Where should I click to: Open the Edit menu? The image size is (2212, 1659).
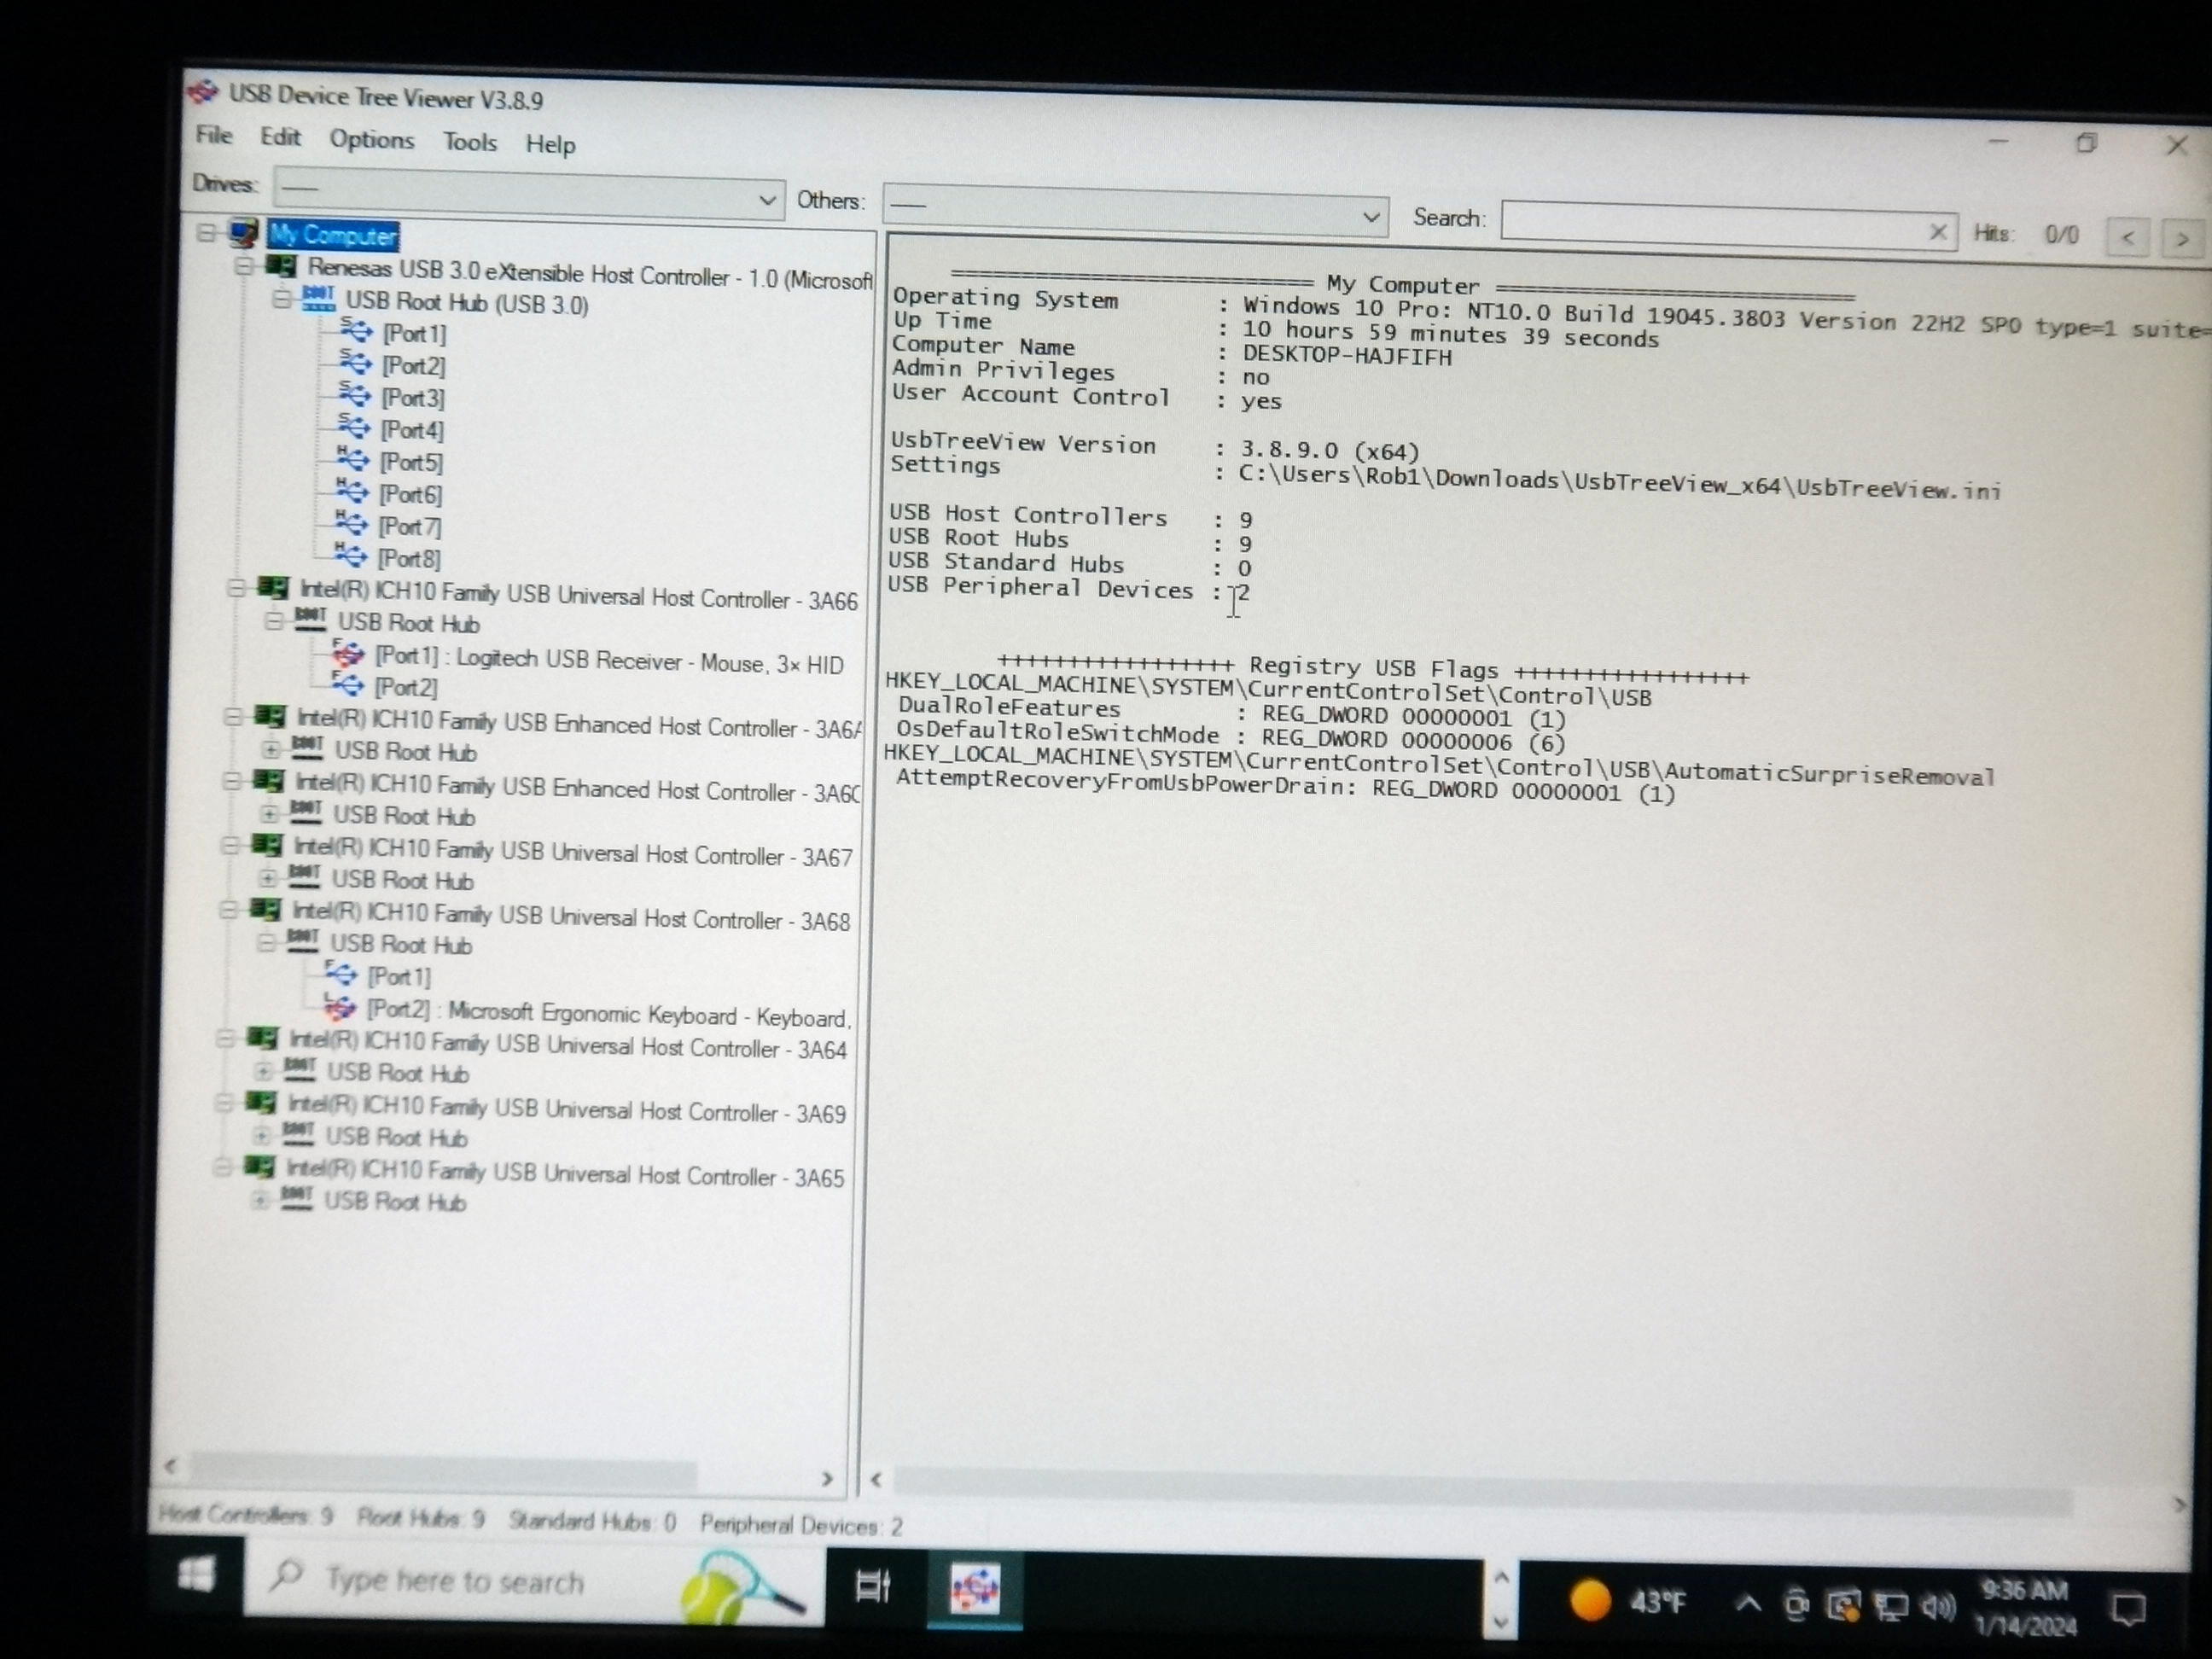(280, 137)
